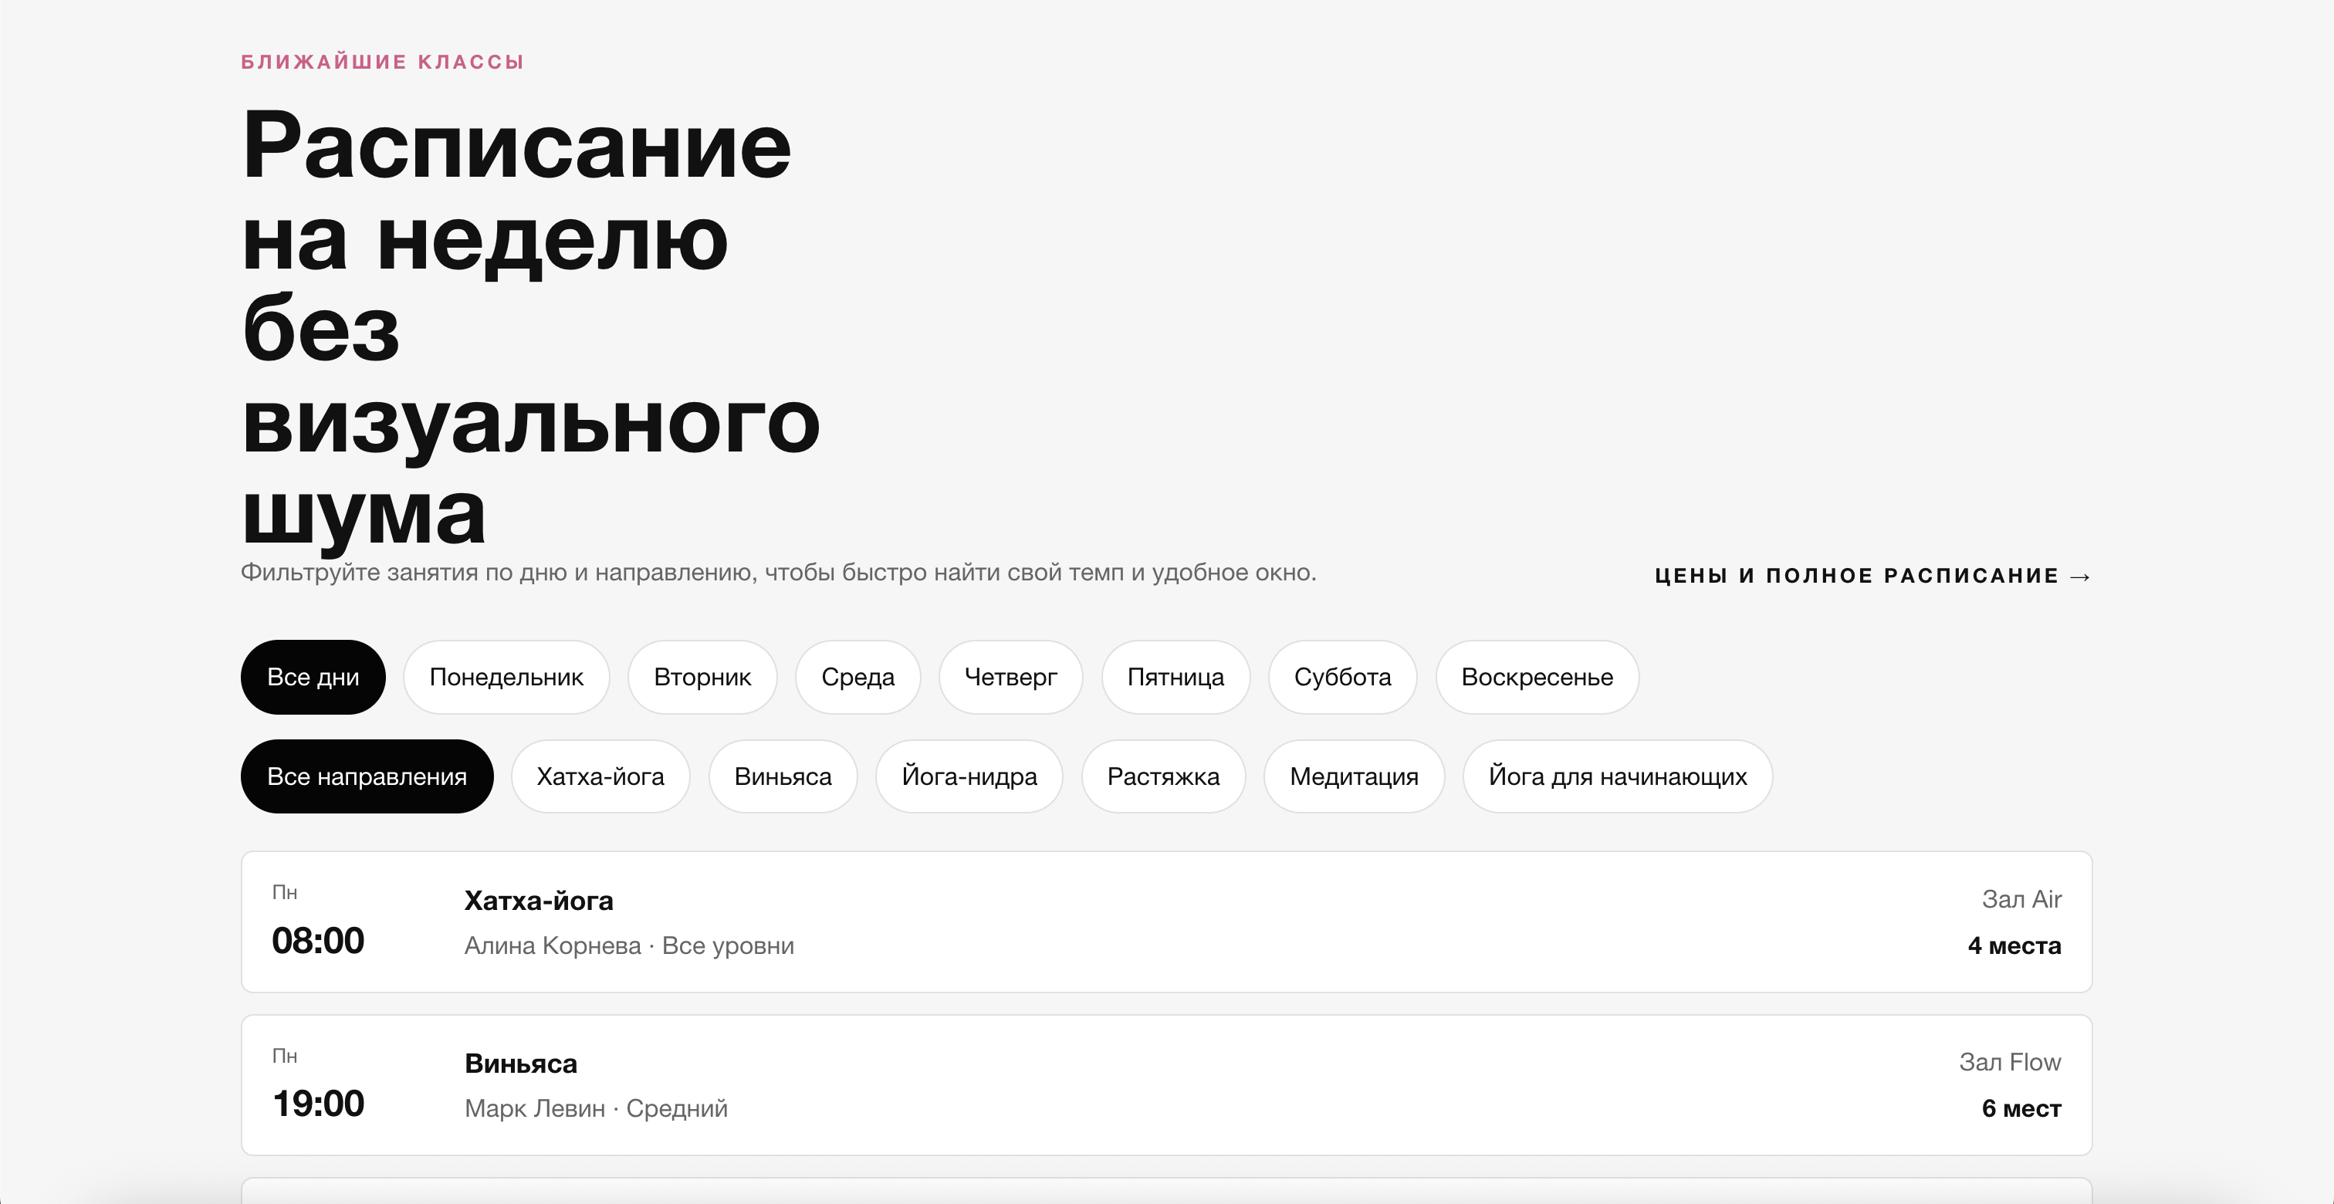The image size is (2334, 1204).
Task: Select "Все направления" filter
Action: point(367,776)
